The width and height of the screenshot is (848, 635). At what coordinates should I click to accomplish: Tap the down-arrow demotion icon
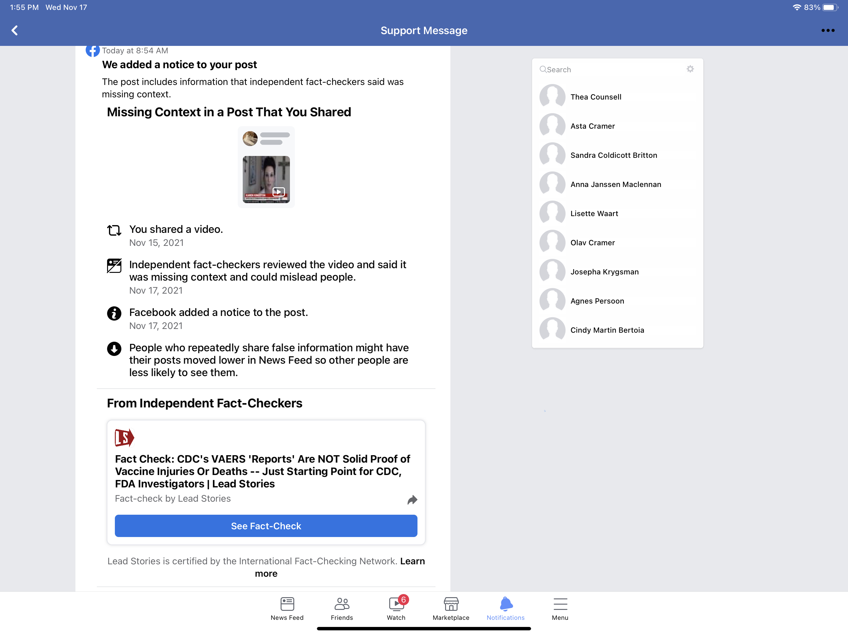pyautogui.click(x=114, y=349)
